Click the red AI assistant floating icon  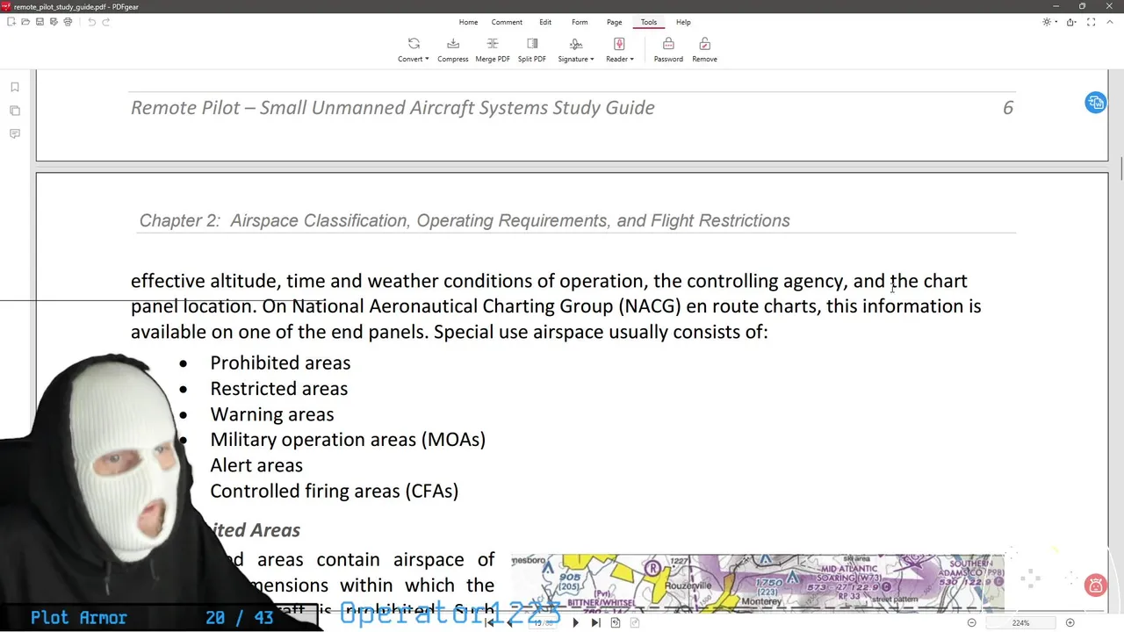click(1095, 585)
